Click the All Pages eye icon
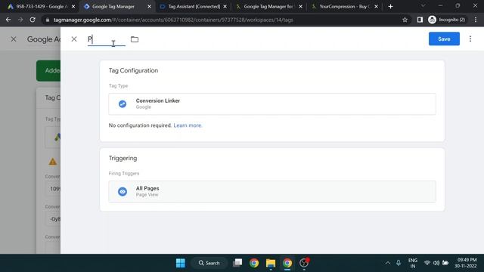The height and width of the screenshot is (272, 484). [x=123, y=191]
